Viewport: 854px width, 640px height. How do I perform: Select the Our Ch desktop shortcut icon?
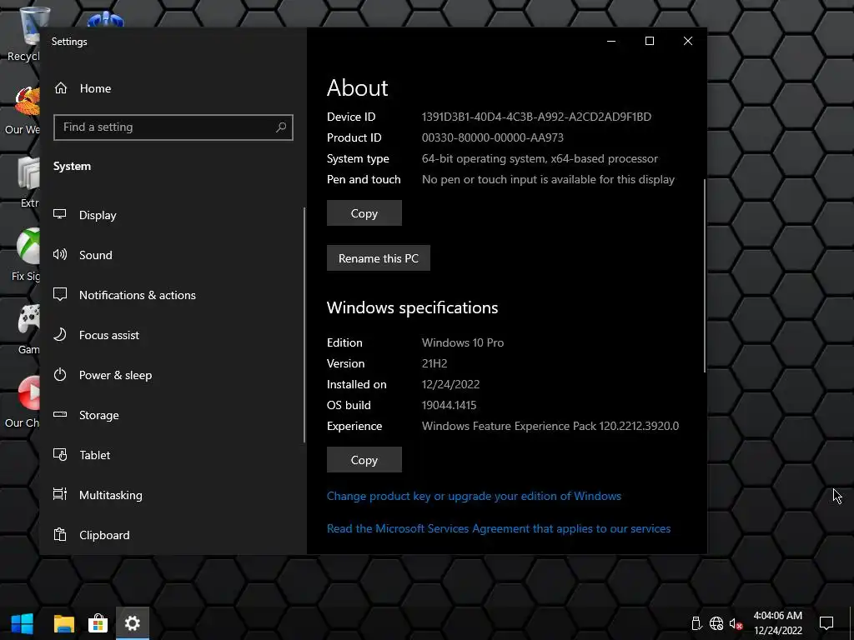coord(23,402)
